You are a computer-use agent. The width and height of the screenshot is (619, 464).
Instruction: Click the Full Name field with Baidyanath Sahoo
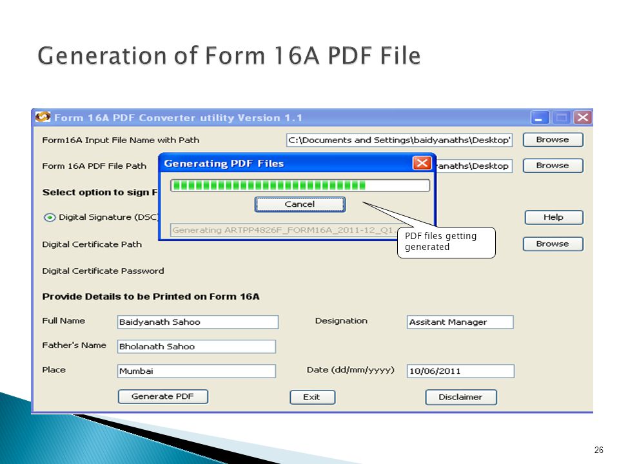(198, 322)
